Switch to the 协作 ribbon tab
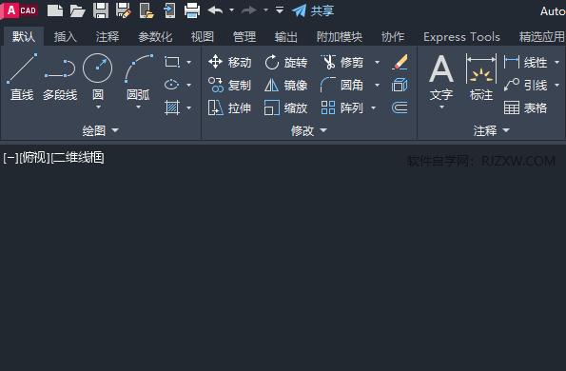Screen dimensions: 566x371 (393, 36)
